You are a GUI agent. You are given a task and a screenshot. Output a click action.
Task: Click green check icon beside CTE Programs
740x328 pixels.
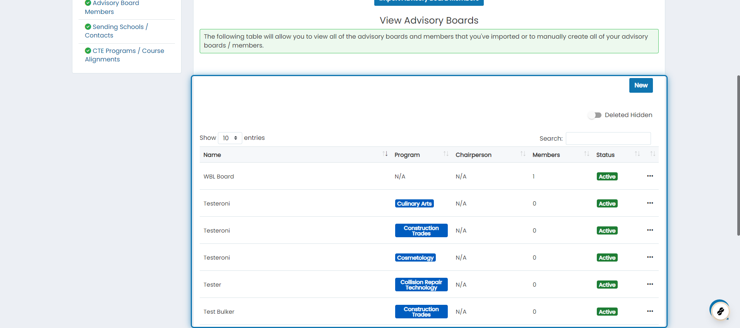[88, 51]
